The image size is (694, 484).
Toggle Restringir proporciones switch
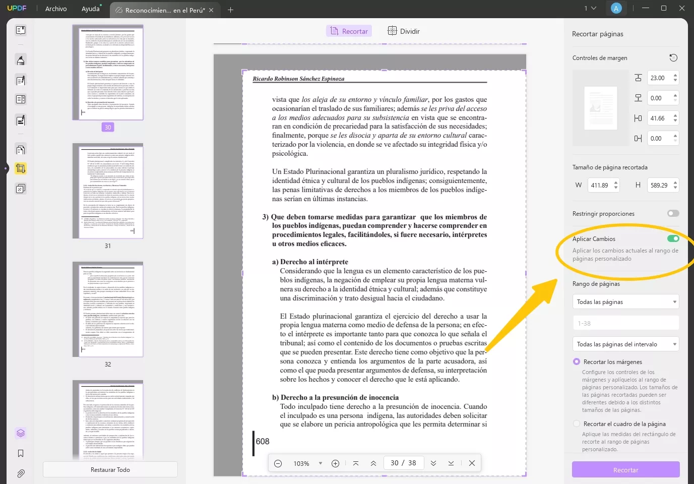(x=673, y=213)
